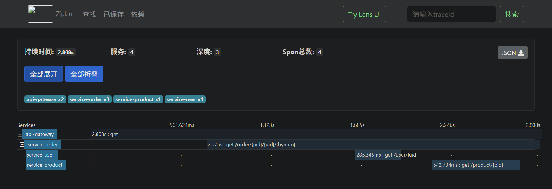Viewport: 552px width, 189px height.
Task: Click the 深度 value 3
Action: click(x=217, y=52)
